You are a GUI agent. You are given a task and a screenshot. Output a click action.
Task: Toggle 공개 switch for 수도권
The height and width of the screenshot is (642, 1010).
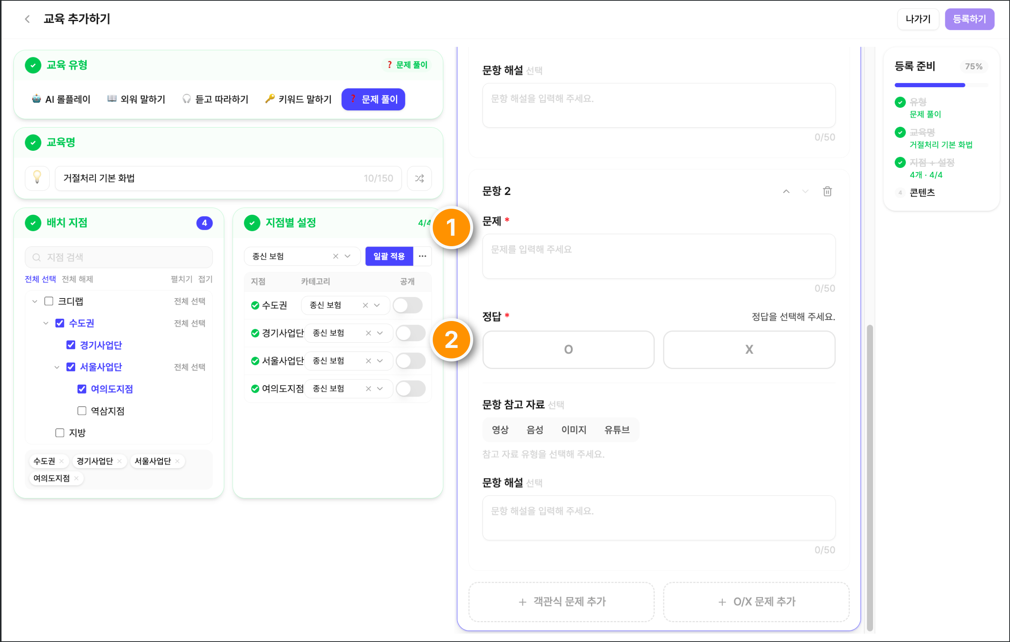tap(408, 305)
